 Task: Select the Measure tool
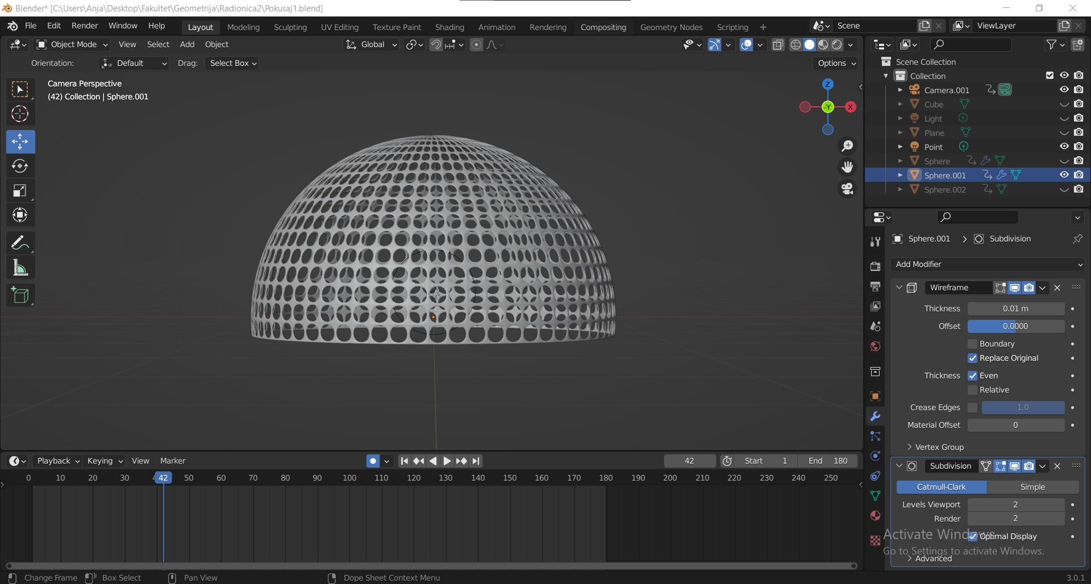click(x=20, y=268)
